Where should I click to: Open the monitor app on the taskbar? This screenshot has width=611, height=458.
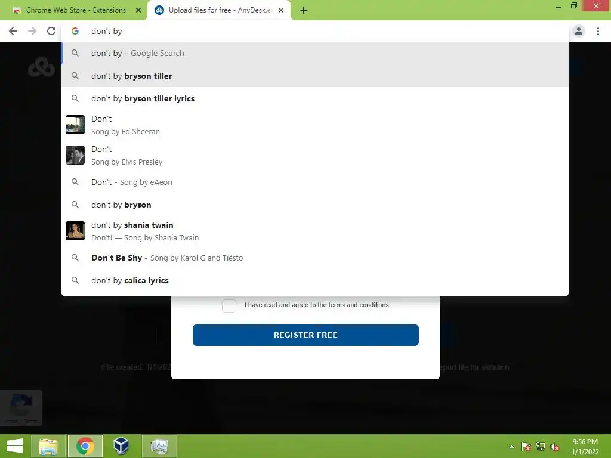point(159,446)
